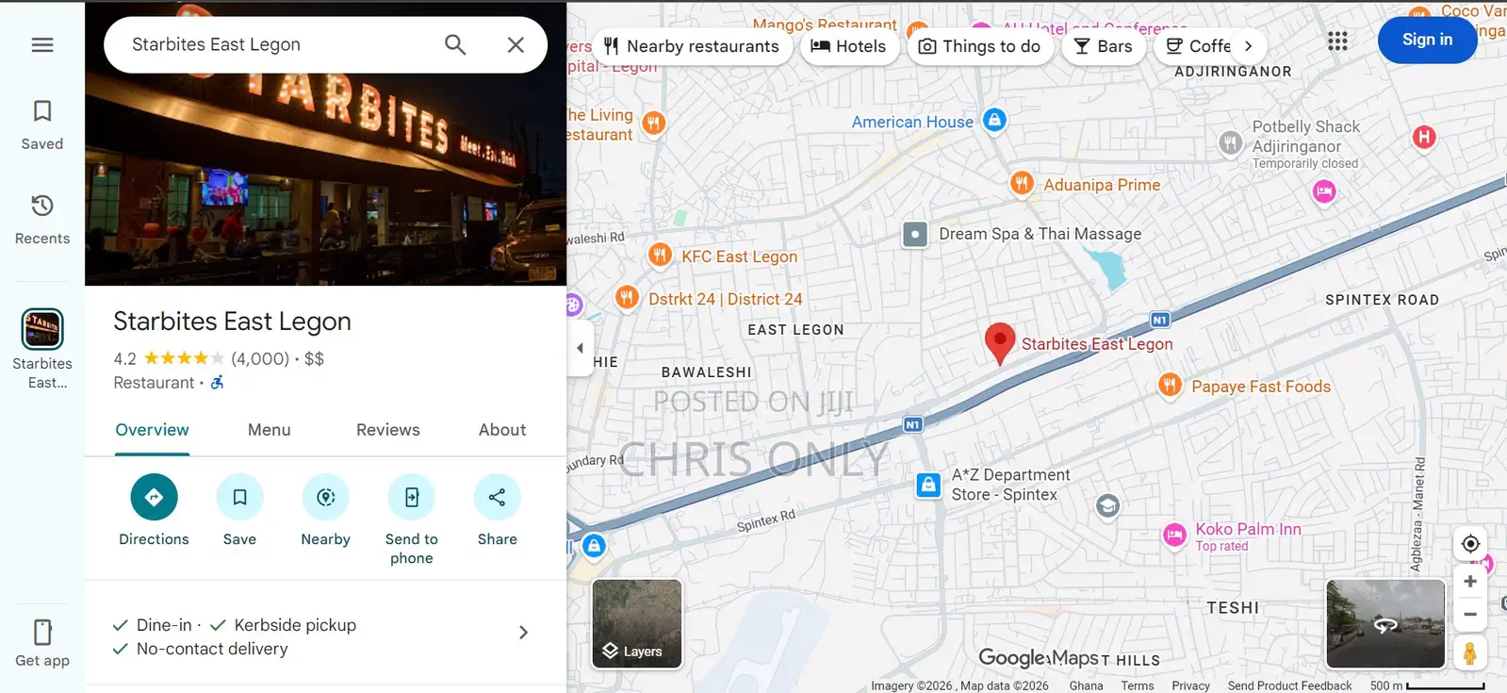Image resolution: width=1507 pixels, height=693 pixels.
Task: Collapse the side panel arrow
Action: [x=581, y=348]
